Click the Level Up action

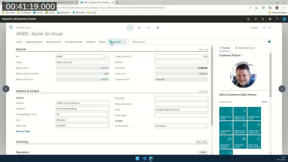(x=115, y=42)
